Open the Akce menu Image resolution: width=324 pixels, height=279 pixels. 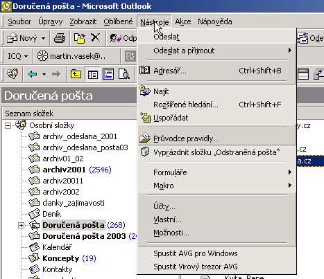[183, 21]
